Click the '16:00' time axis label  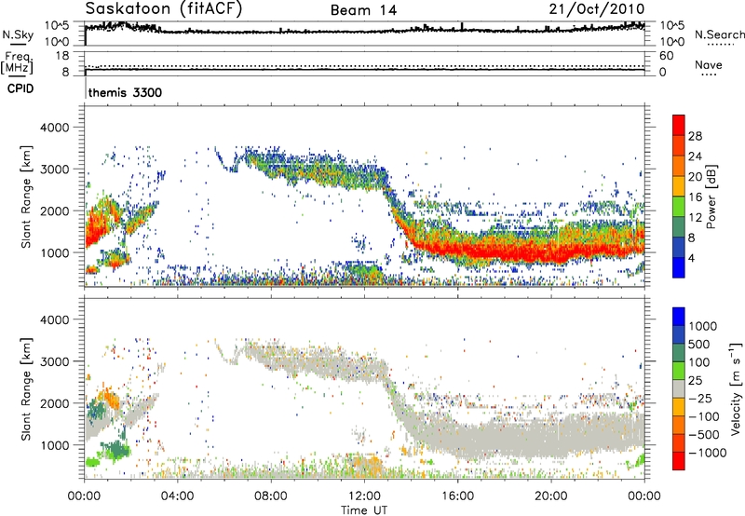[x=457, y=496]
